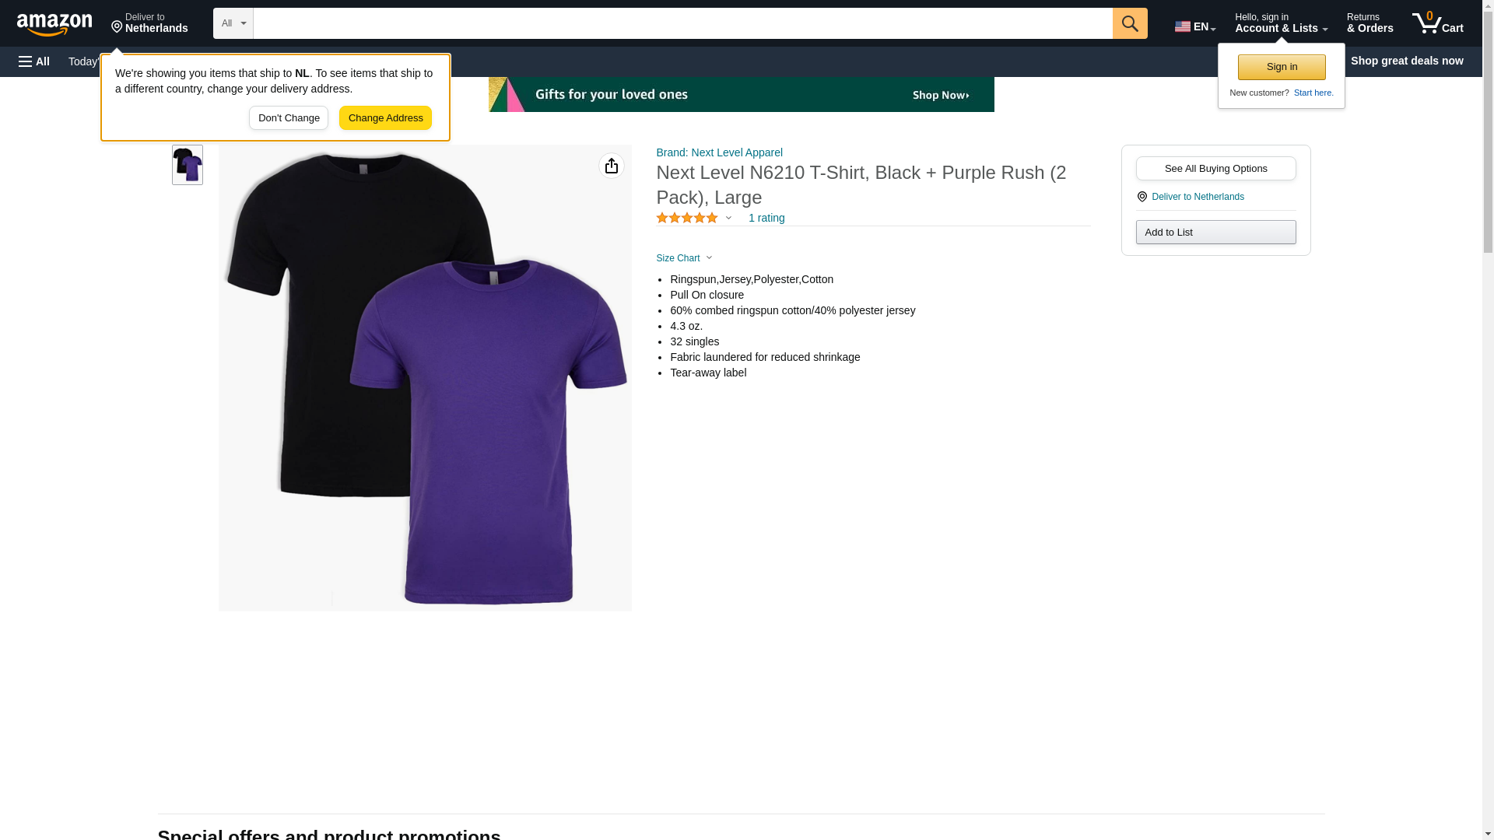
Task: Click the share icon on the product image
Action: click(x=611, y=166)
